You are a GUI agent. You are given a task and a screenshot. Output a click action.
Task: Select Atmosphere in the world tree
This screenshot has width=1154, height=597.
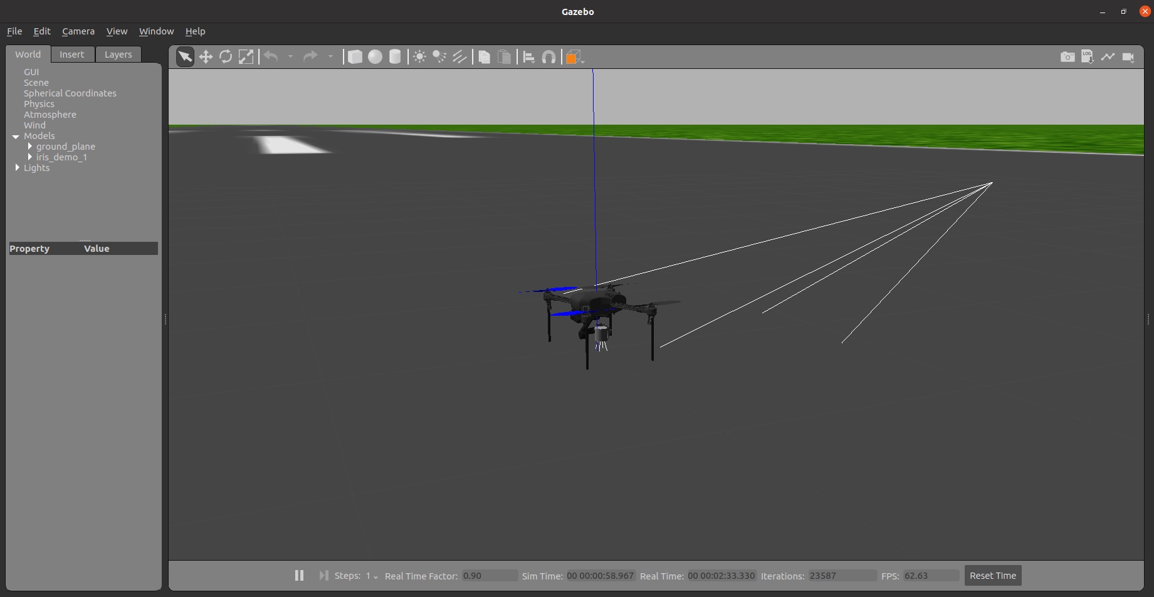[50, 115]
